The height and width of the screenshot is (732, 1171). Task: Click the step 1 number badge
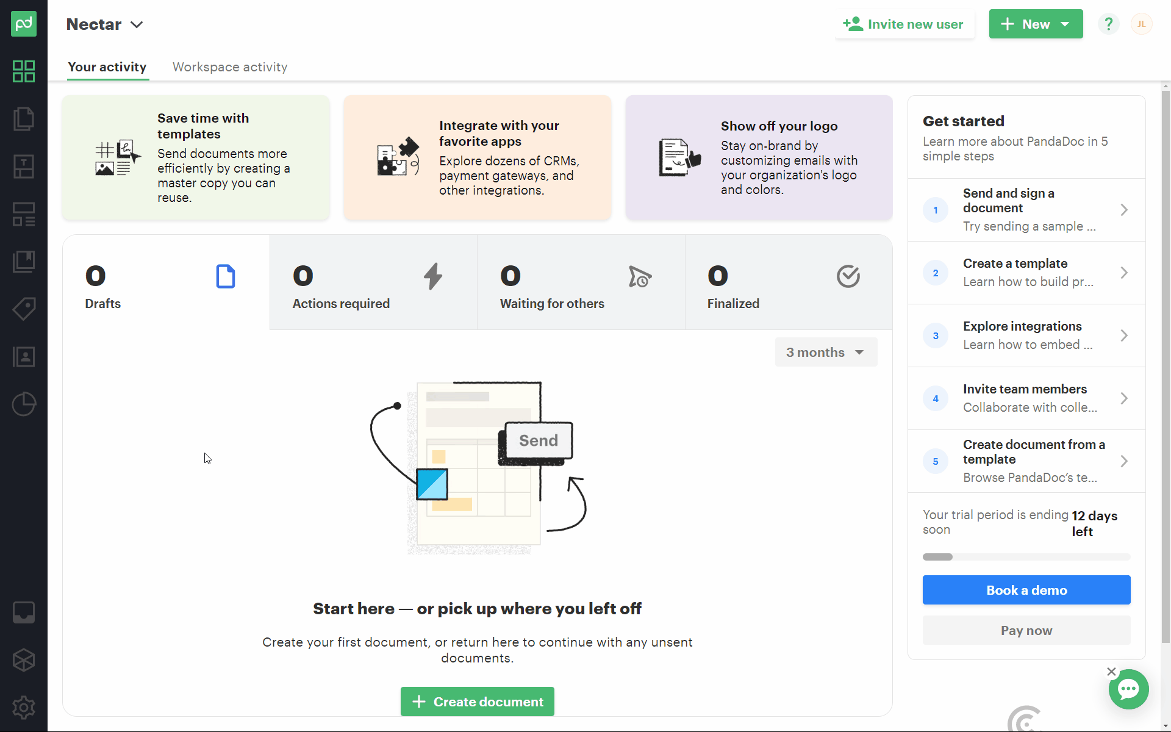936,210
